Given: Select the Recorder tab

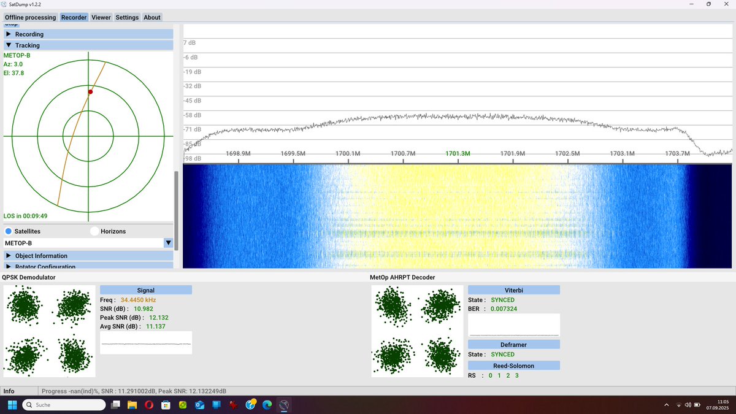Looking at the screenshot, I should coord(74,17).
